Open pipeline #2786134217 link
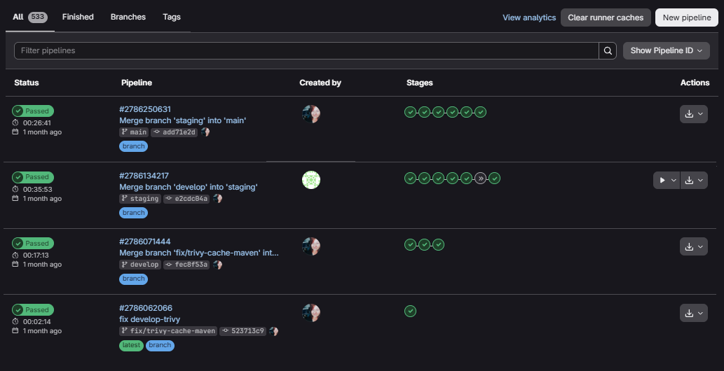 click(x=144, y=176)
